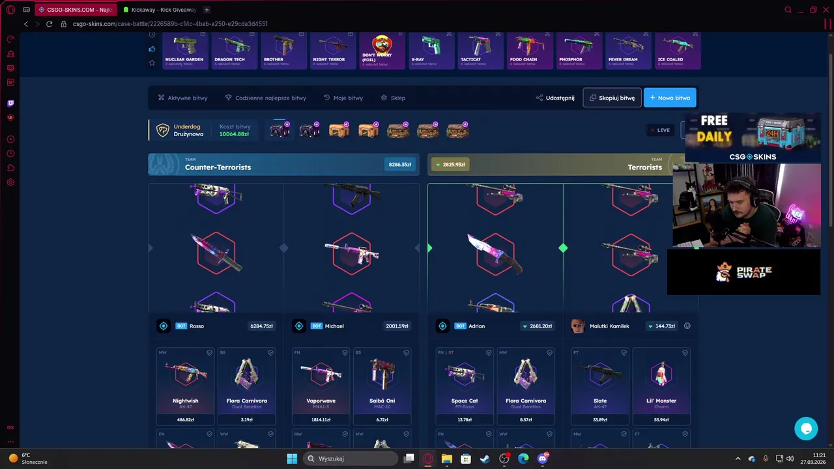Open the Nightwish AK-47 item card
This screenshot has width=834, height=469.
point(186,386)
